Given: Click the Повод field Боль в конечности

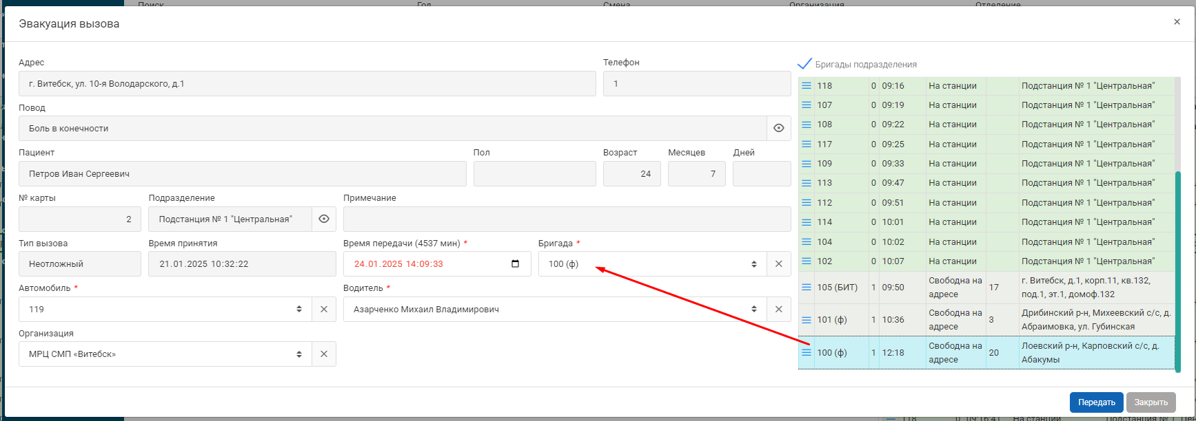Looking at the screenshot, I should click(392, 129).
